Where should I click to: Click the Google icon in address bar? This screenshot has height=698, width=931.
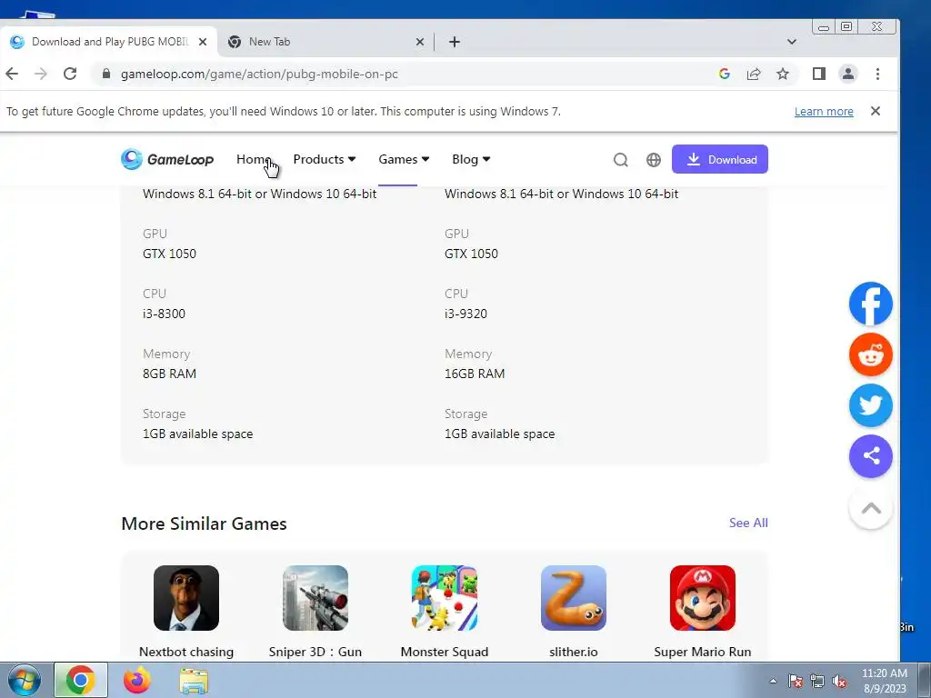[724, 74]
